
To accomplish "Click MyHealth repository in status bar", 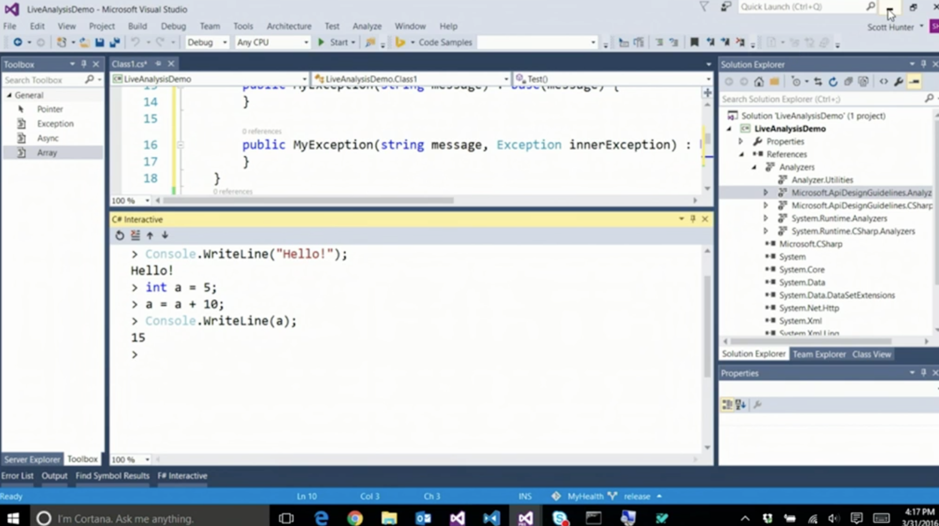I will coord(585,496).
